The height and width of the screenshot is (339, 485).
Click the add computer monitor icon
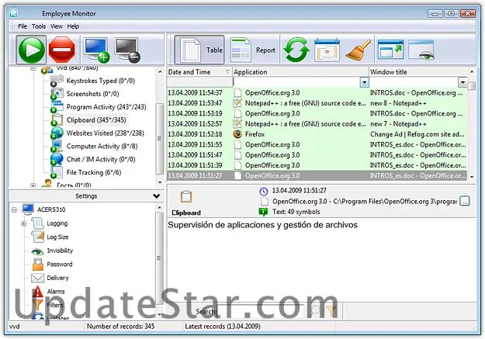(x=96, y=50)
